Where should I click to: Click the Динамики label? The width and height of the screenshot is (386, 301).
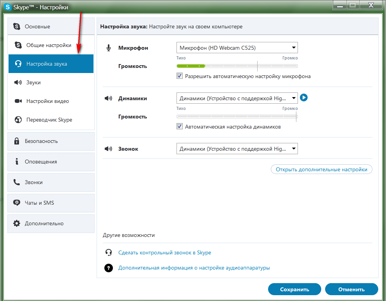pyautogui.click(x=133, y=98)
